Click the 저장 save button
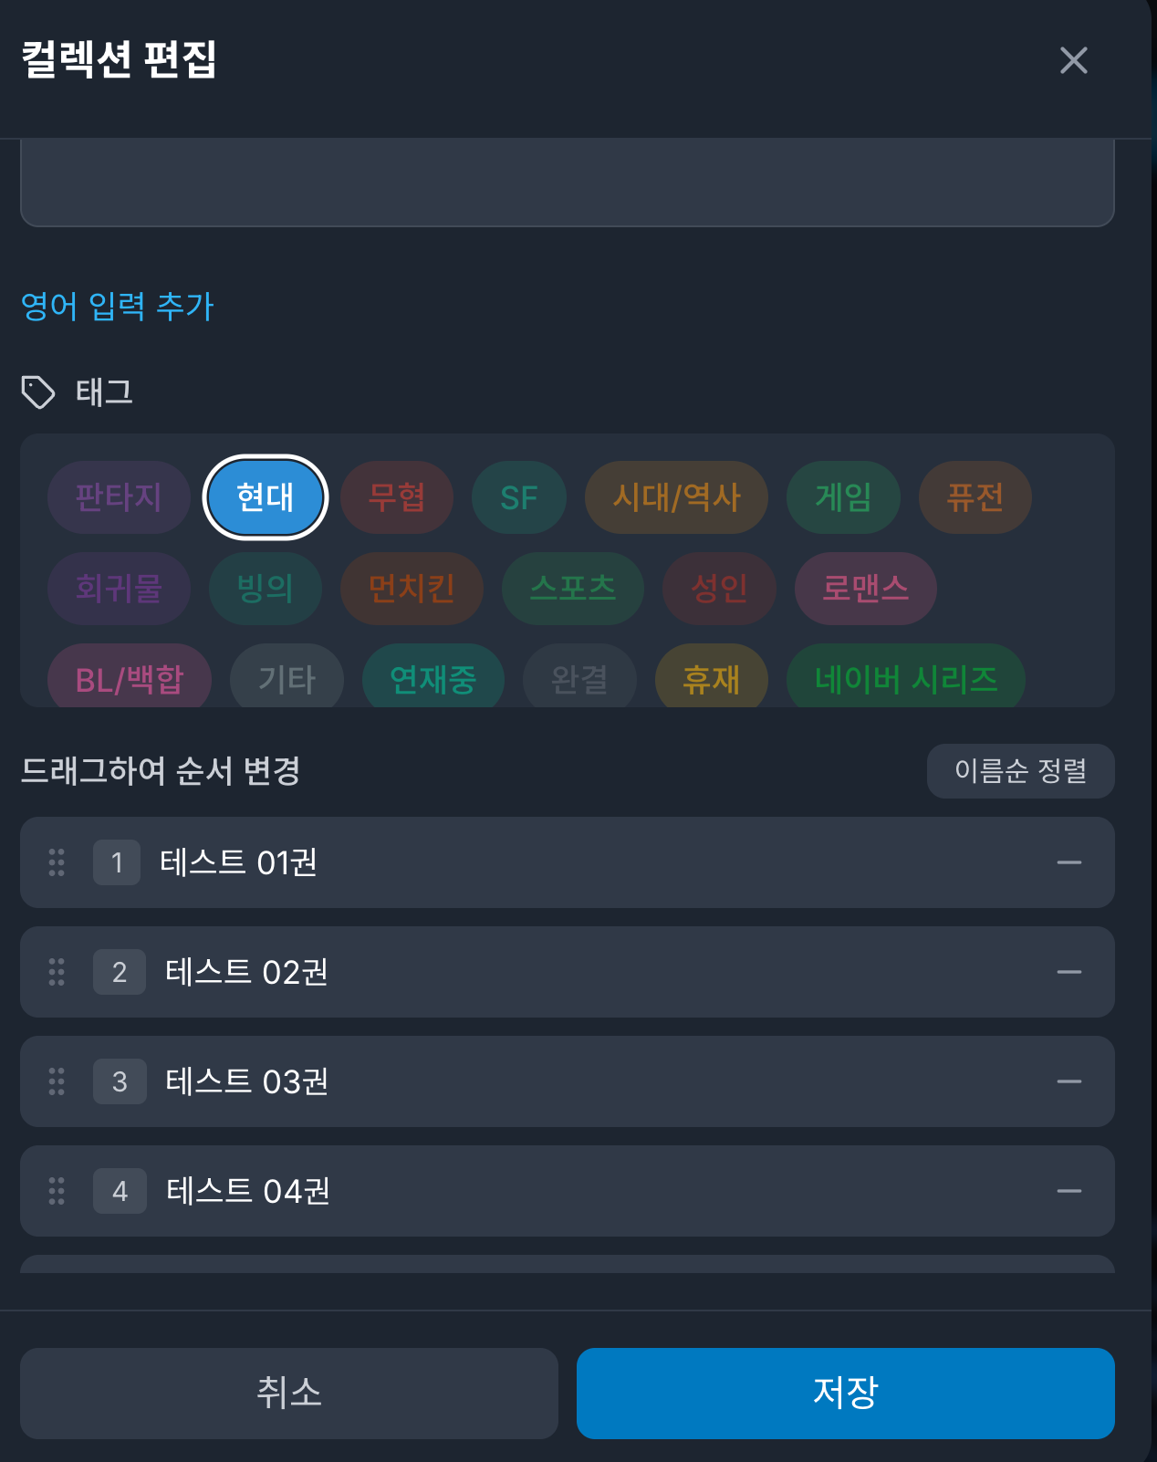 tap(844, 1394)
